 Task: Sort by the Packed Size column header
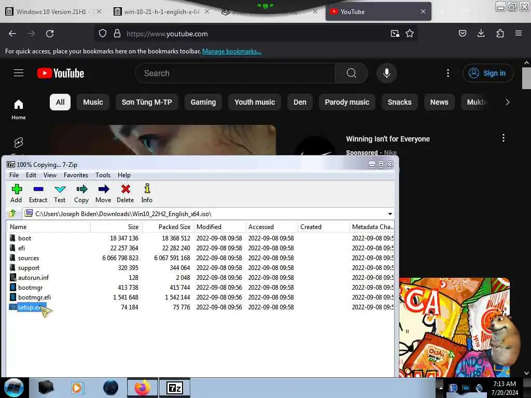(169, 227)
